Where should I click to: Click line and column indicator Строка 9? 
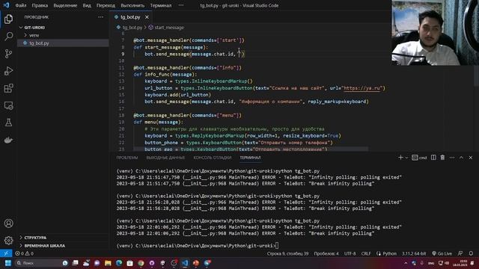pyautogui.click(x=287, y=253)
